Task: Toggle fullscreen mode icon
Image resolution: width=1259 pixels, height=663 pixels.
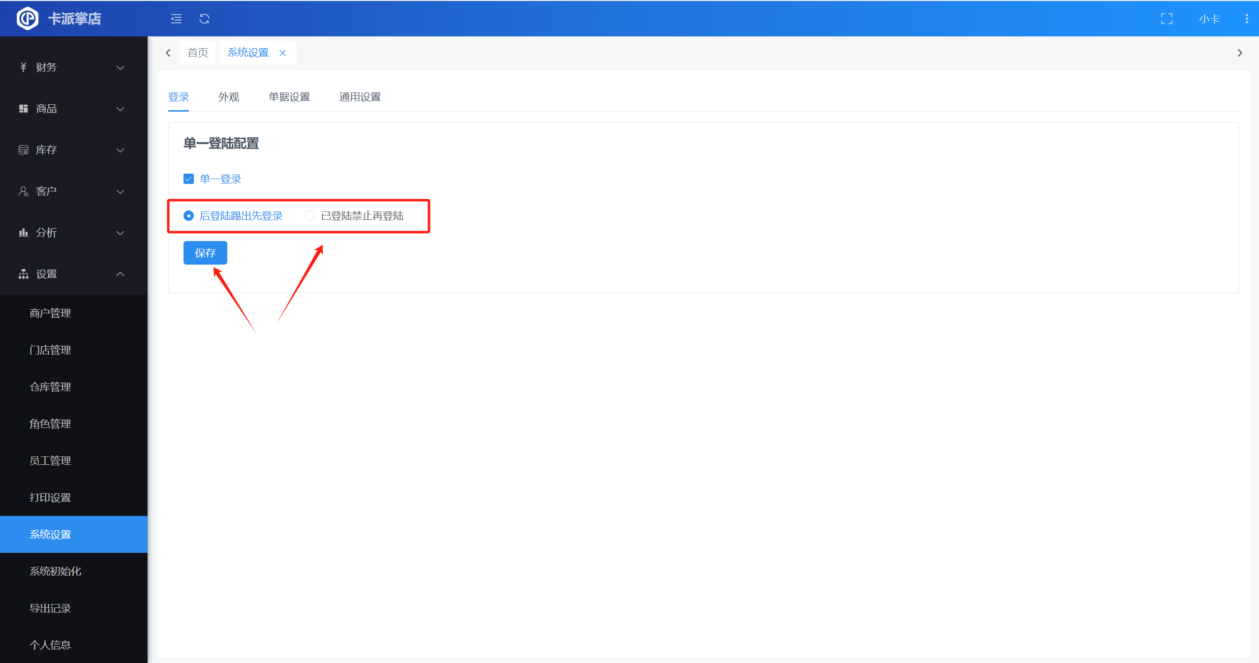Action: (x=1167, y=19)
